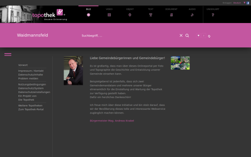The height and width of the screenshot is (157, 251).
Task: Click the 'Liebe Gemeindebürgerinnen und Gemeindebürger!' heading
Action: [128, 58]
